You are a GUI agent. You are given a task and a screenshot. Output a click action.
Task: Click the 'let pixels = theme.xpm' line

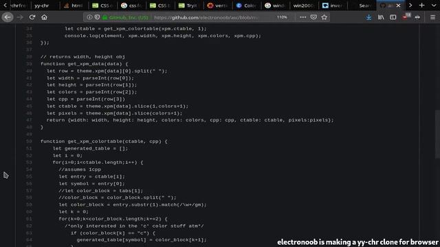coord(115,113)
